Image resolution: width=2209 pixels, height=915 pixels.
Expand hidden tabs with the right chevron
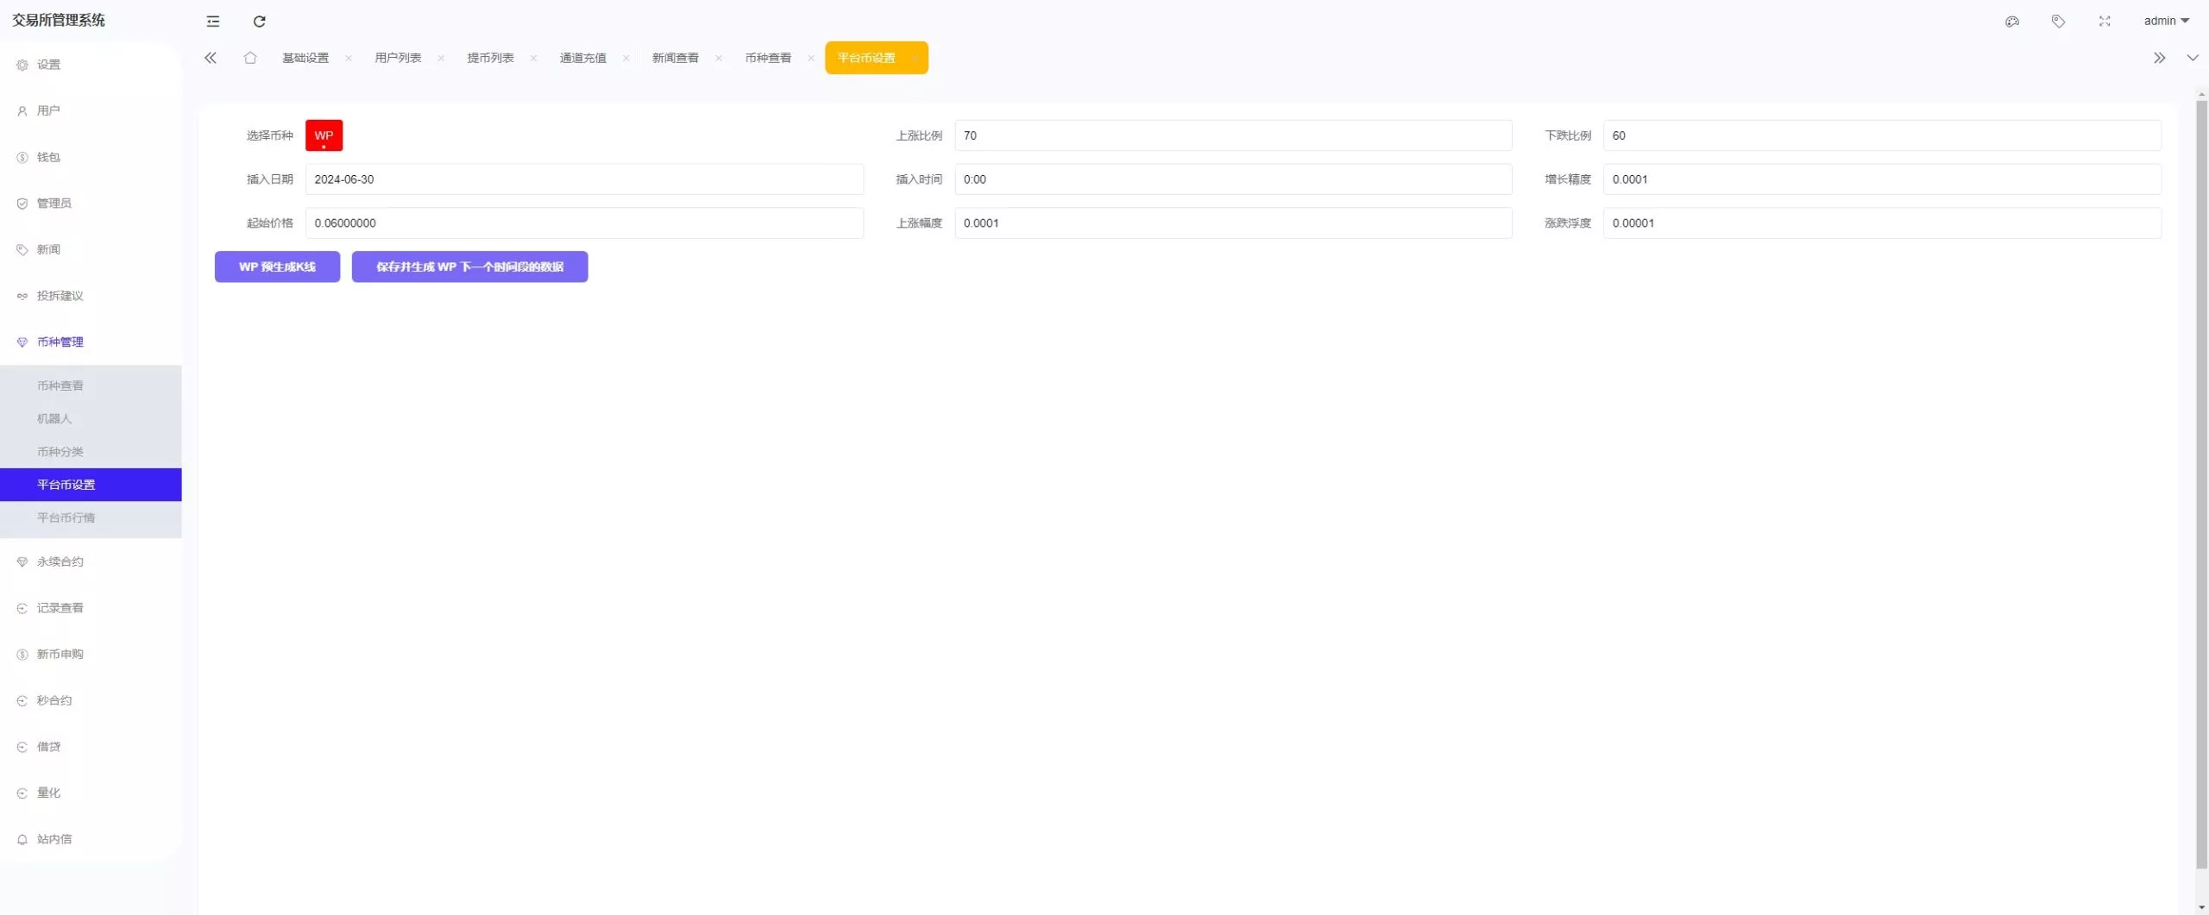point(2160,57)
